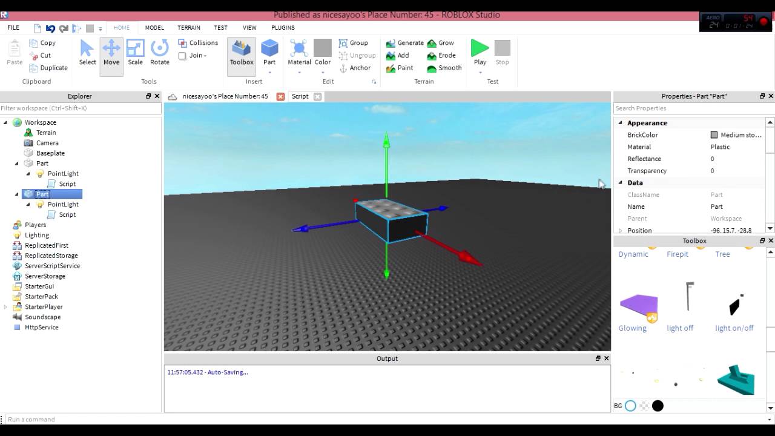Select white toolbox background
Image resolution: width=775 pixels, height=436 pixels.
click(630, 406)
